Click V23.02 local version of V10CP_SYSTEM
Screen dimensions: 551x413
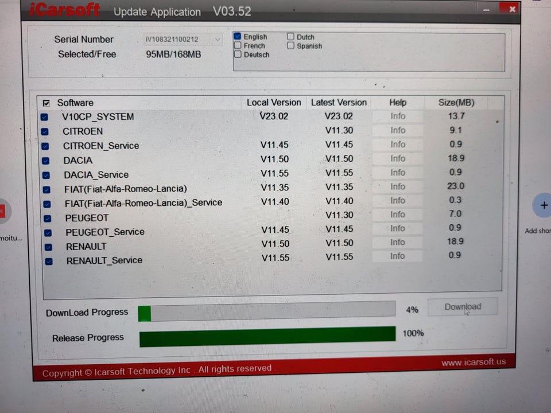(274, 116)
